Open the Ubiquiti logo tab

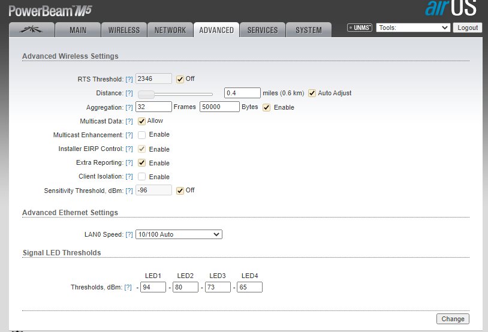(x=32, y=30)
